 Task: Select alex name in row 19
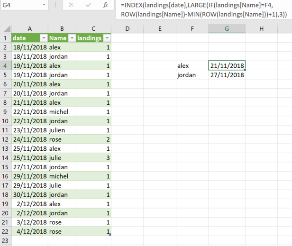[x=62, y=204]
